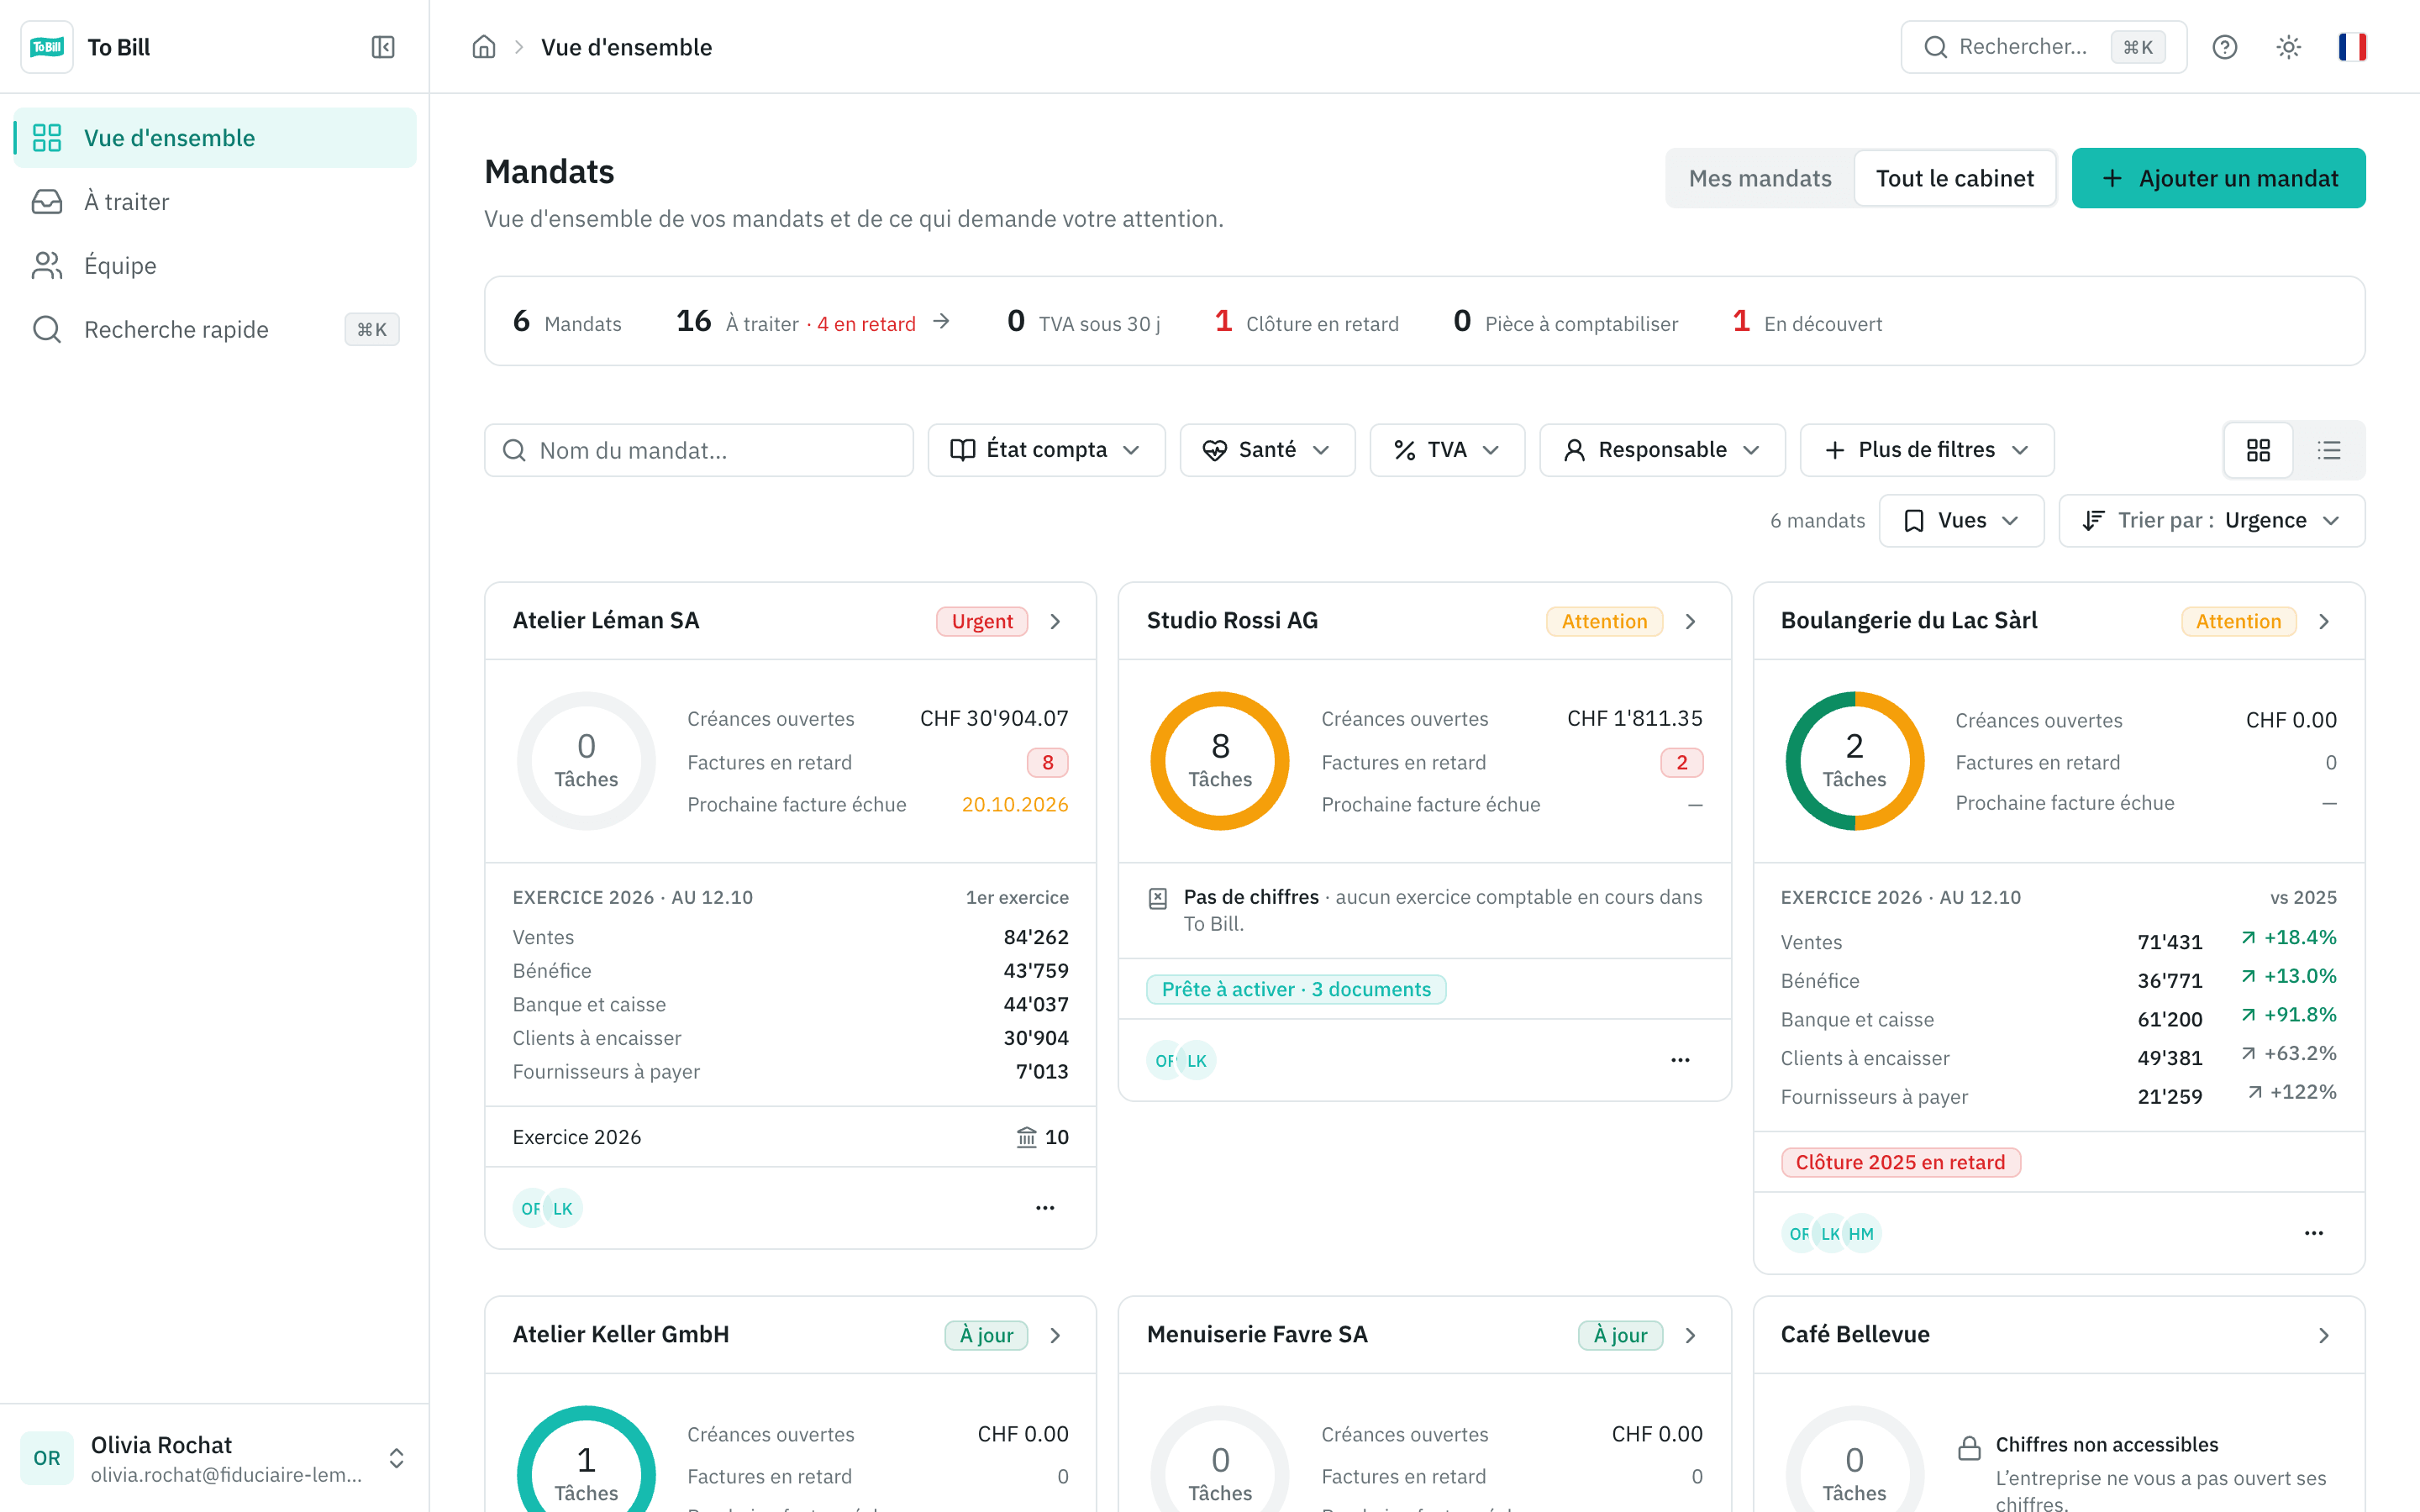Open Équipe in sidebar
The image size is (2420, 1512).
coord(215,266)
